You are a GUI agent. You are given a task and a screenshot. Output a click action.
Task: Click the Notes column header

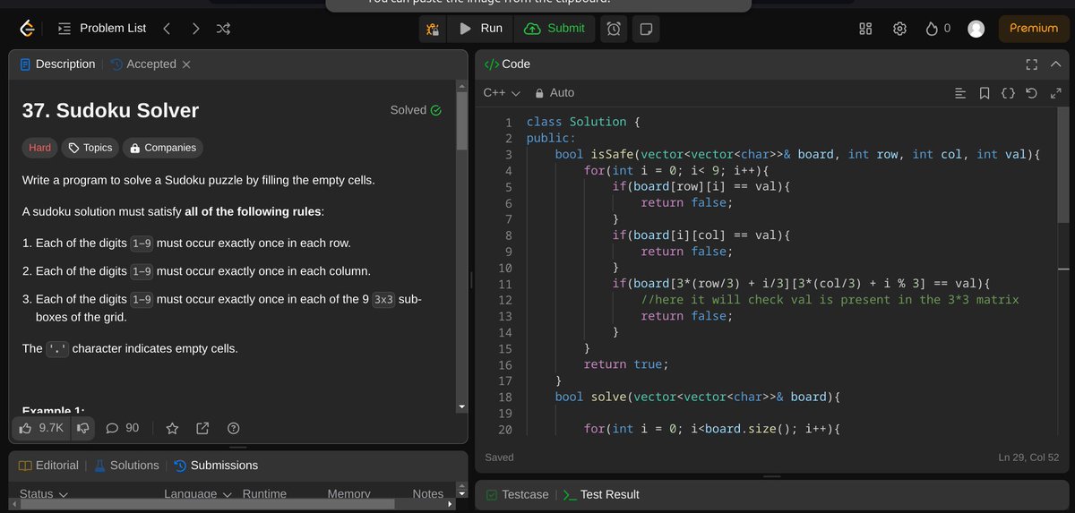click(x=427, y=494)
